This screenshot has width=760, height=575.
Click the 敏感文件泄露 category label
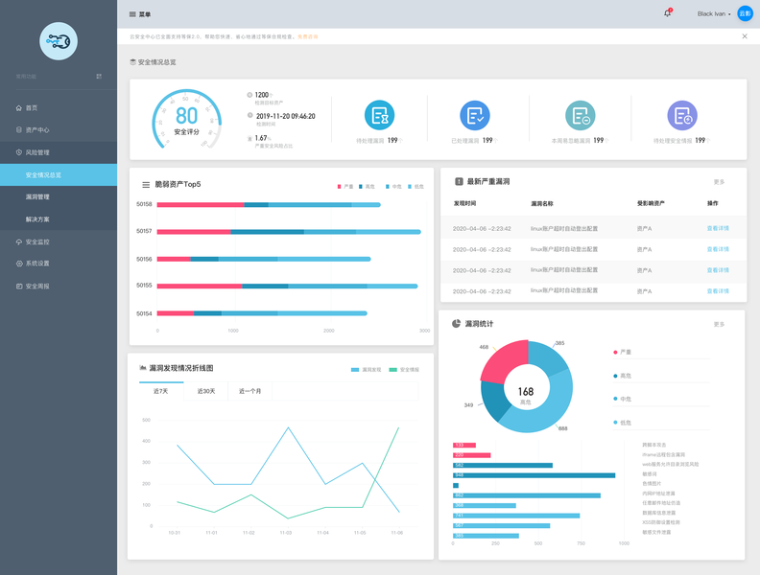click(x=656, y=532)
